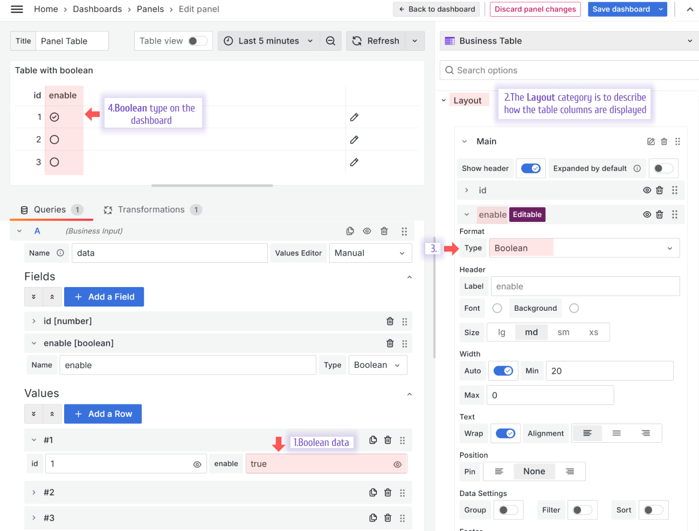Delete the id column in Layout
The width and height of the screenshot is (699, 531).
(x=660, y=190)
